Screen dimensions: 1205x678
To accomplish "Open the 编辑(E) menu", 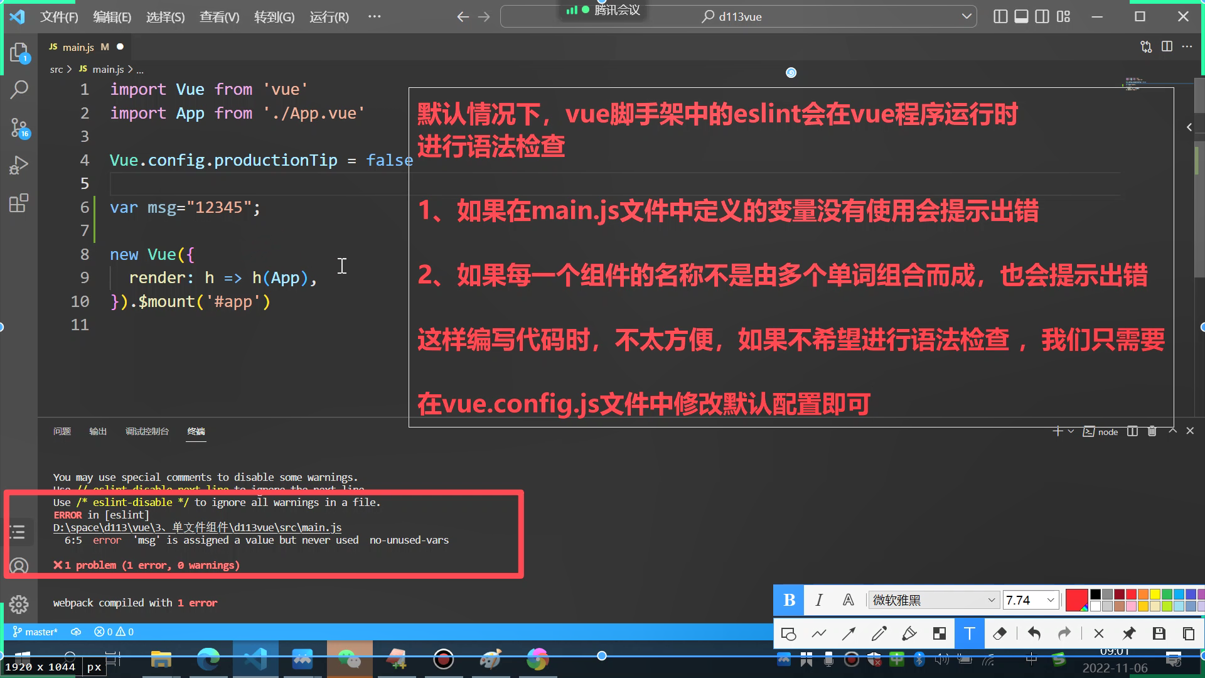I will click(x=112, y=17).
